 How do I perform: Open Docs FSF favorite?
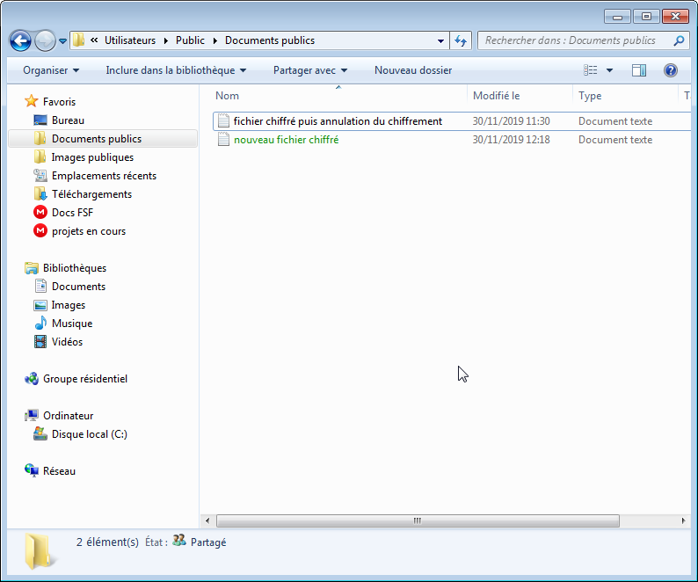pyautogui.click(x=72, y=213)
